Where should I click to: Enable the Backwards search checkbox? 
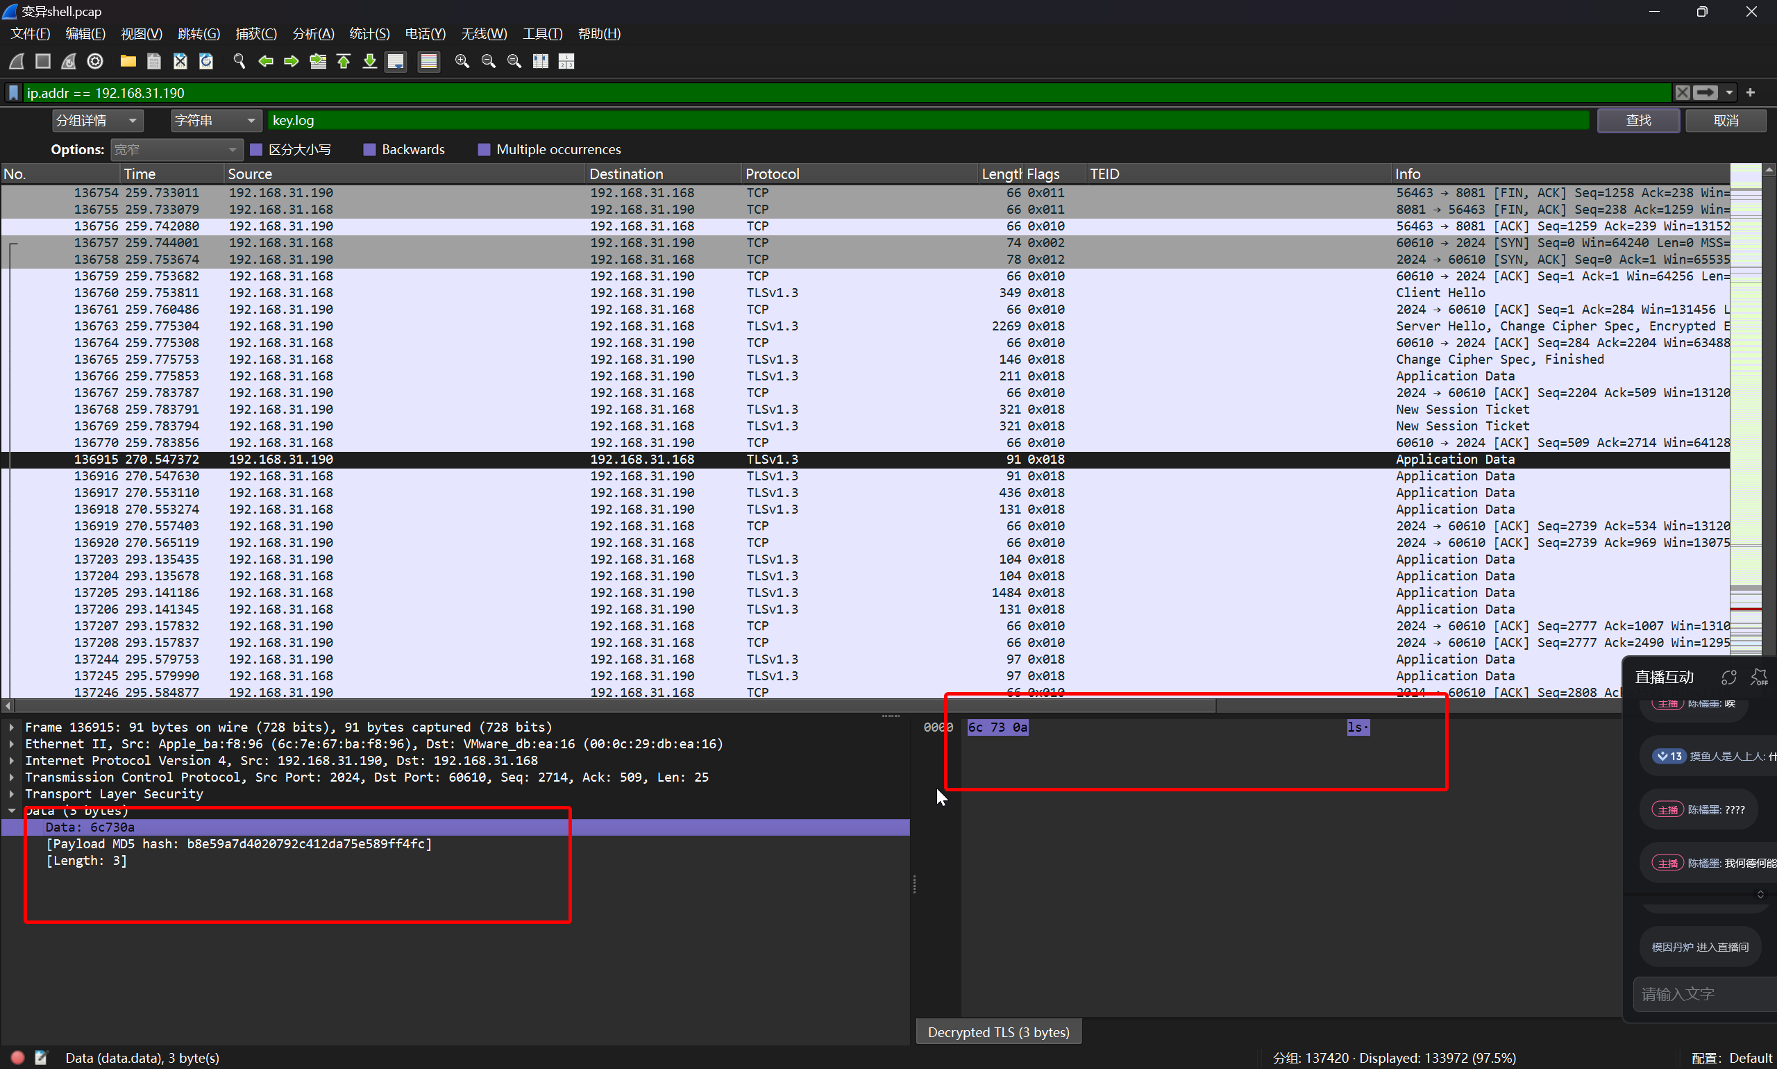369,150
